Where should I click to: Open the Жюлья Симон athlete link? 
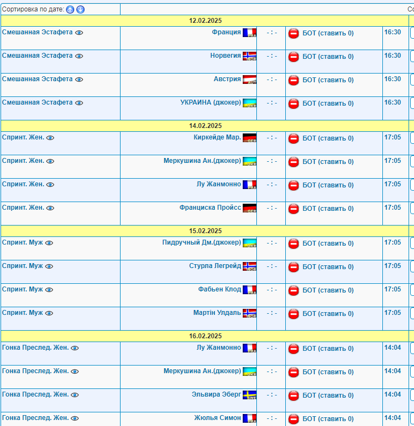click(217, 418)
